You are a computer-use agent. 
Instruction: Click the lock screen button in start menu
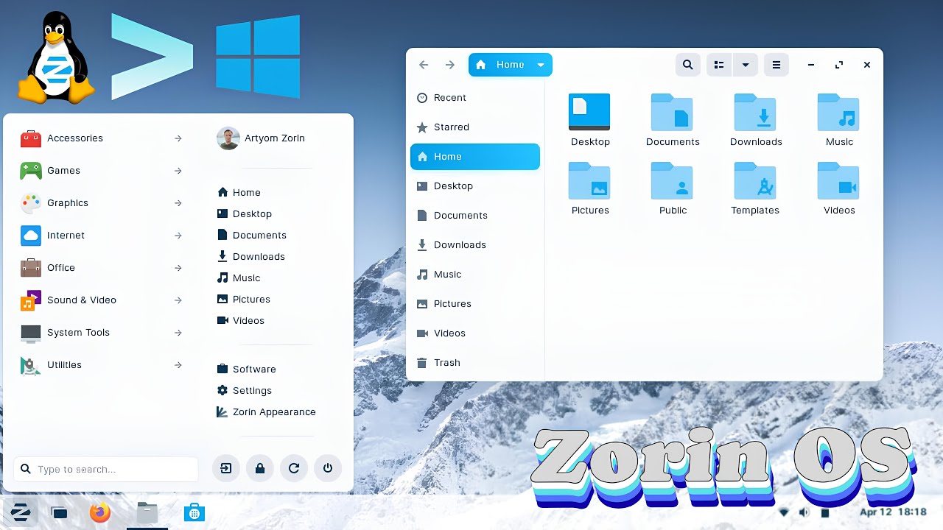pyautogui.click(x=260, y=468)
